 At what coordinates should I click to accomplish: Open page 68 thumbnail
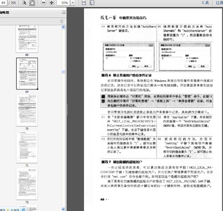[27, 39]
